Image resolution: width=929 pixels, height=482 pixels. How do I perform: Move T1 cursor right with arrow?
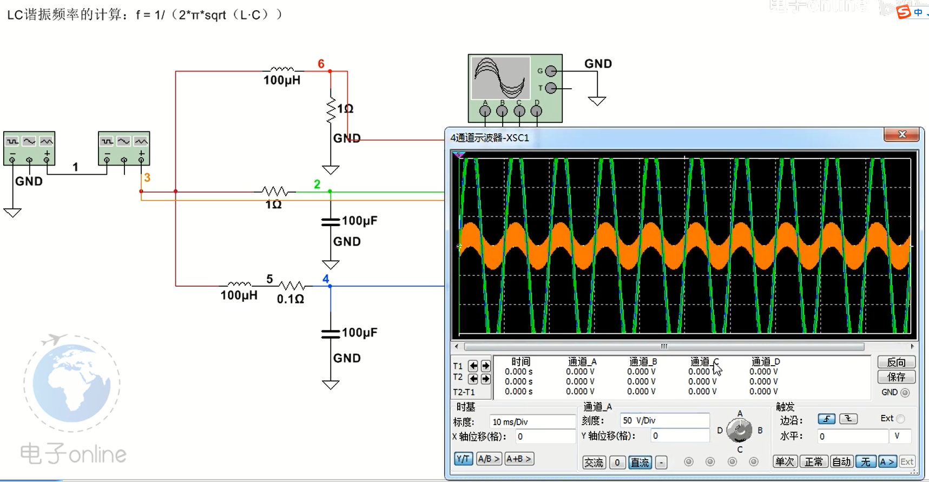coord(485,366)
